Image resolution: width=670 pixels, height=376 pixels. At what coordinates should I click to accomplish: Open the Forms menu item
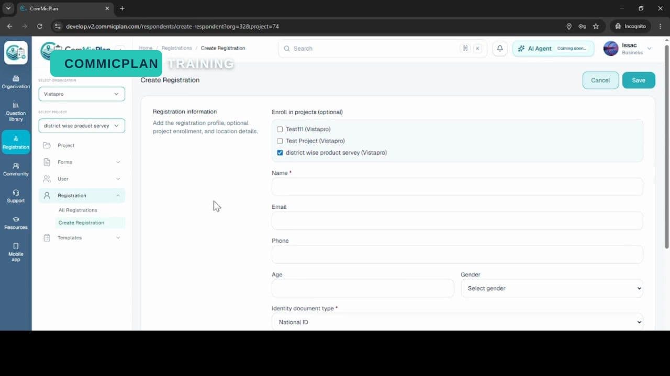pyautogui.click(x=82, y=162)
